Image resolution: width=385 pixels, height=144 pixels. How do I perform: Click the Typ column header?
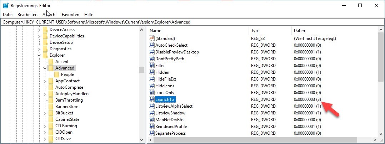[270, 31]
